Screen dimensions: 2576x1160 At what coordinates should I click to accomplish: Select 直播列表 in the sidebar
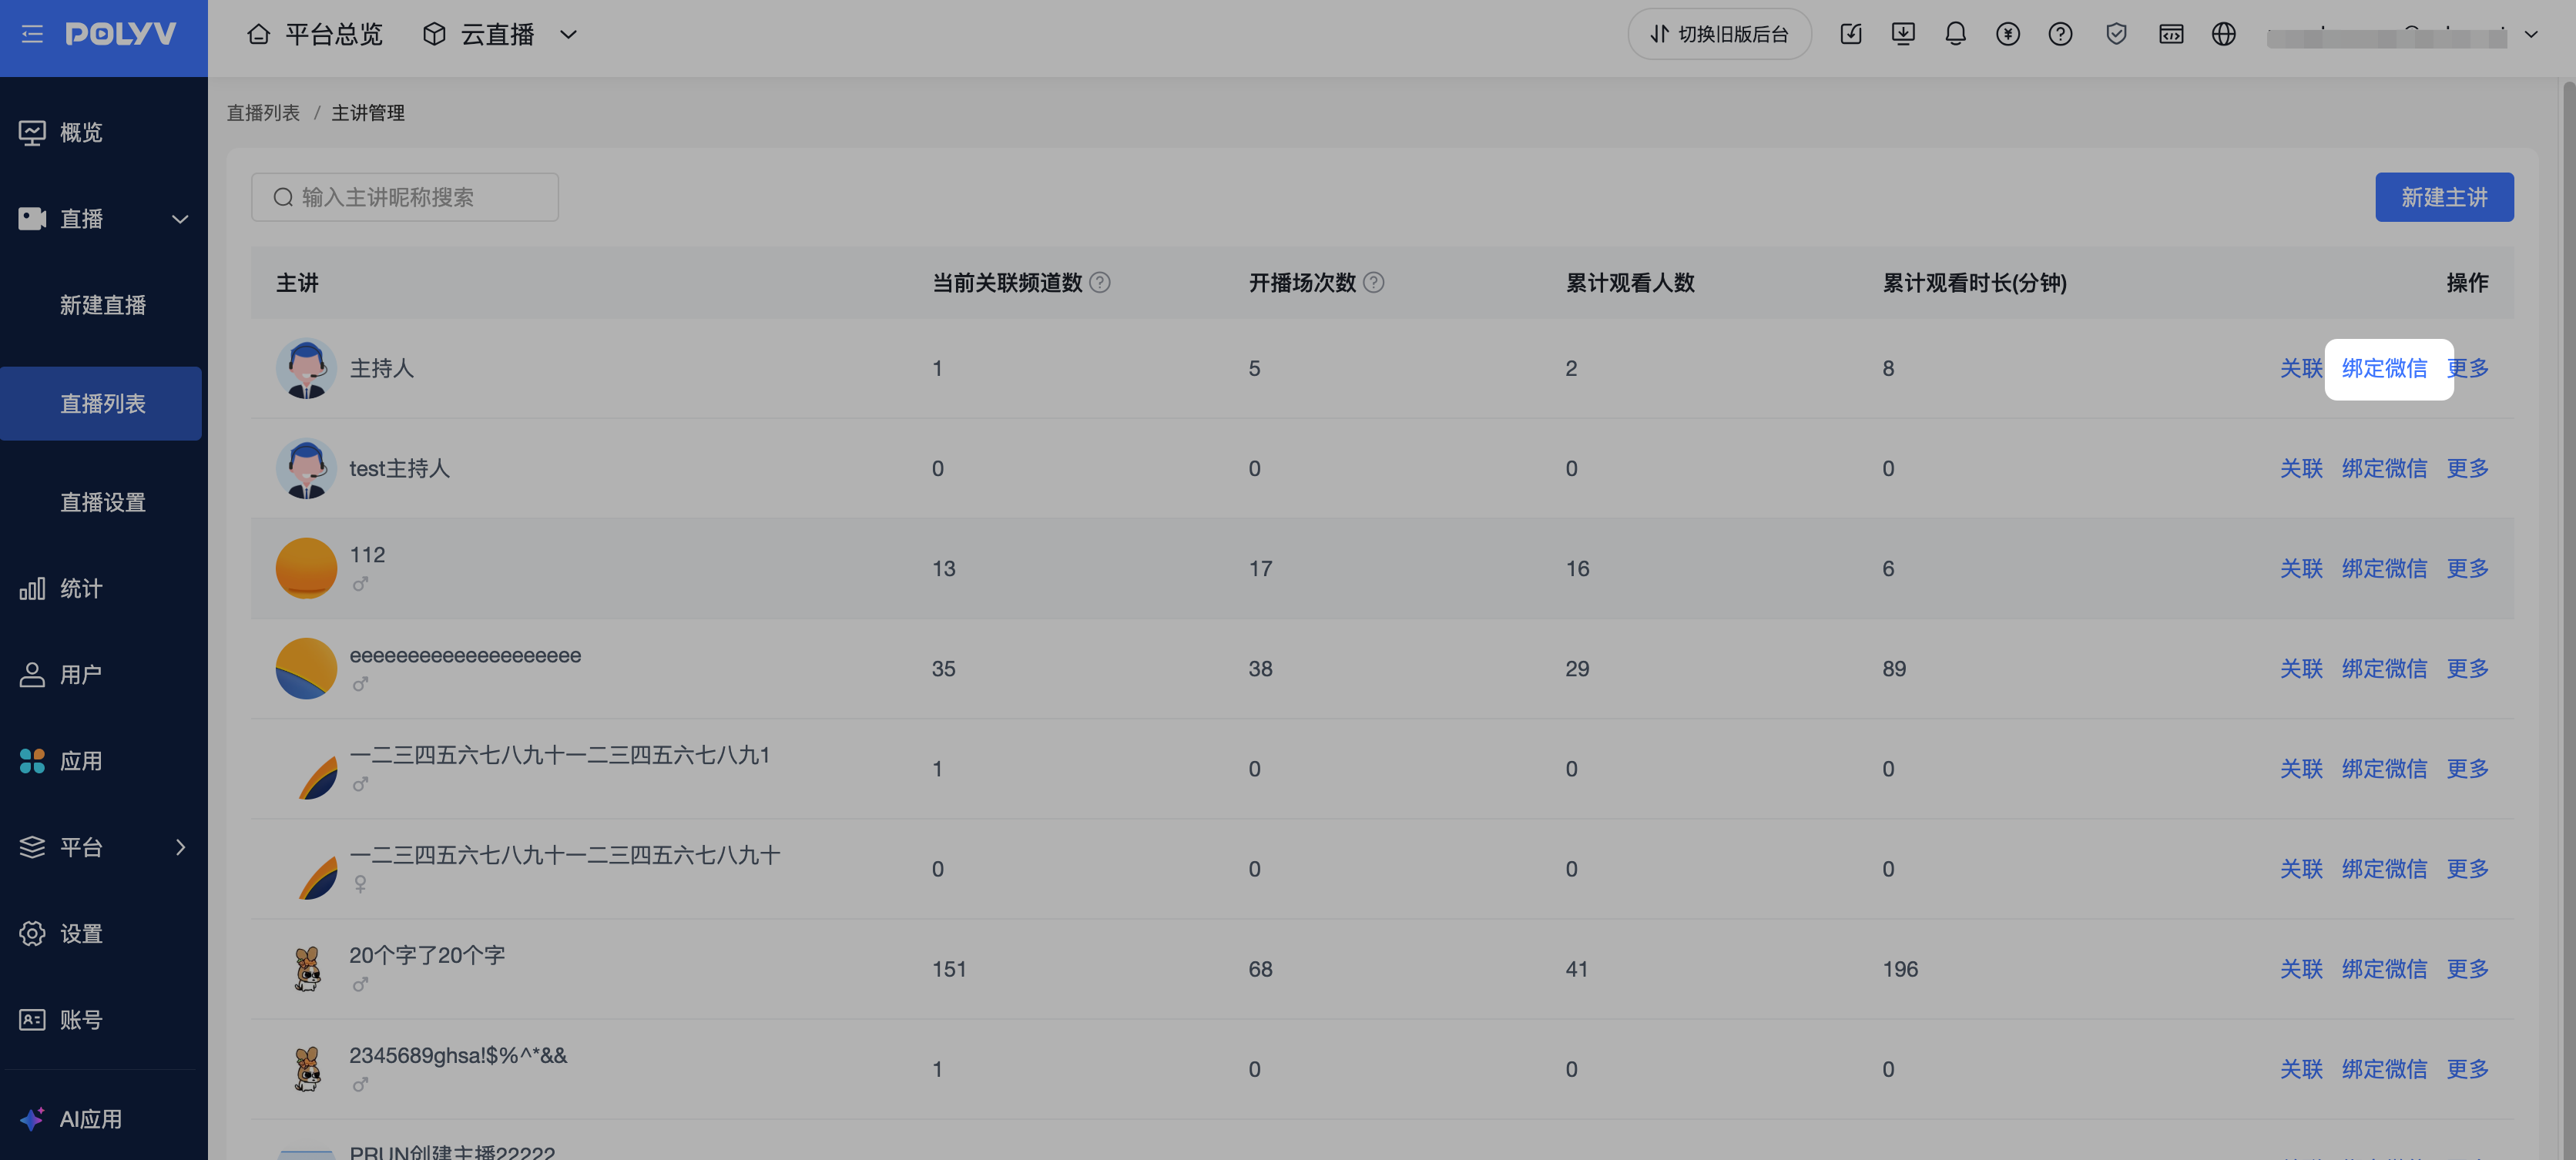pyautogui.click(x=101, y=404)
